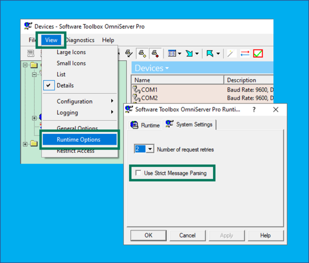Screen dimensions: 309x263
Task: Click the wand toolbar icon
Action: pos(231,54)
